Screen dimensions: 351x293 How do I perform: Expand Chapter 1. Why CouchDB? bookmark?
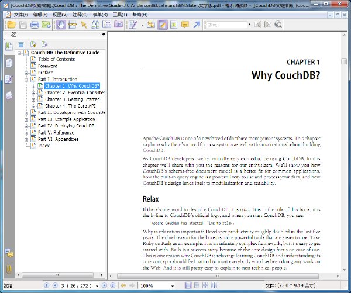[x=33, y=86]
